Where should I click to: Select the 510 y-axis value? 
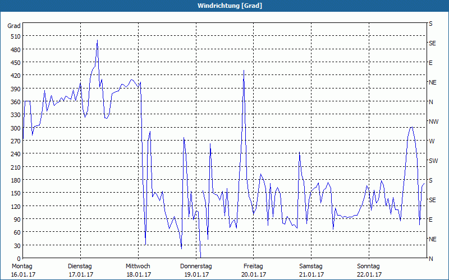16,36
